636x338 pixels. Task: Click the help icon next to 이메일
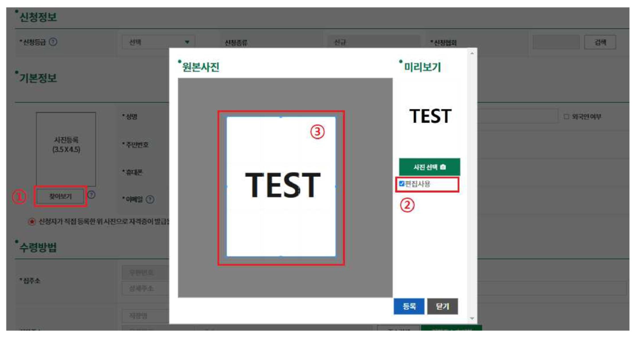150,199
